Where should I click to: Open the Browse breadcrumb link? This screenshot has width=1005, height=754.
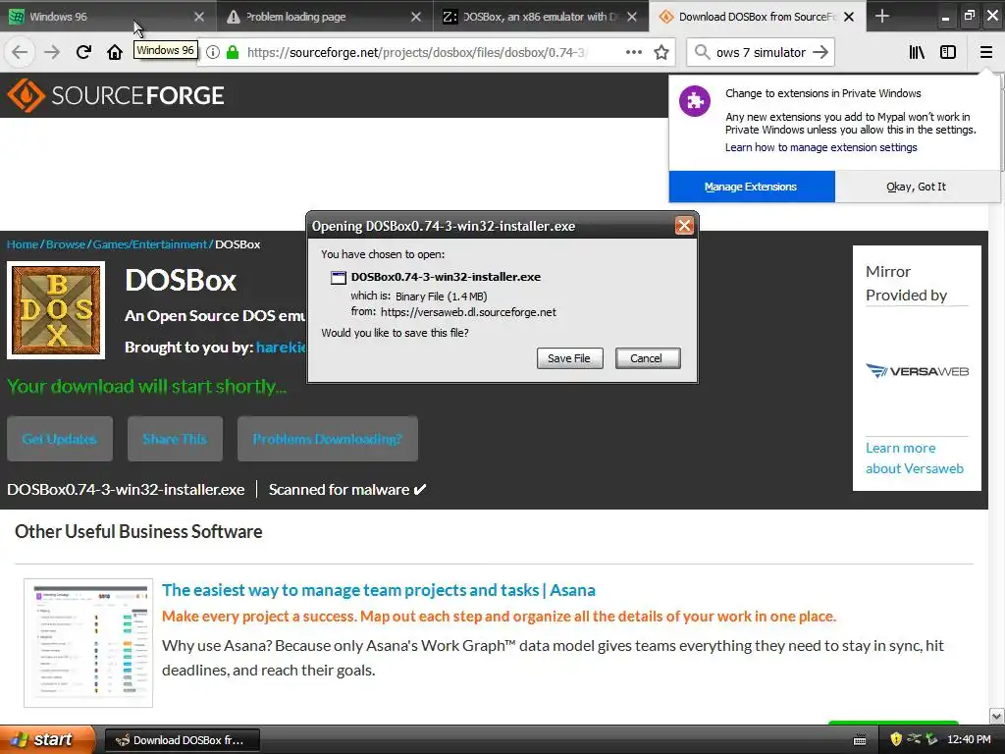click(x=66, y=244)
